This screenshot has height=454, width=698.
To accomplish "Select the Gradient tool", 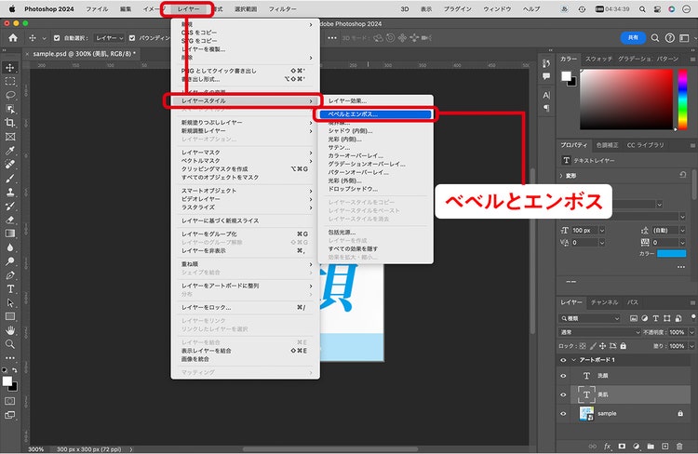I will click(x=10, y=234).
